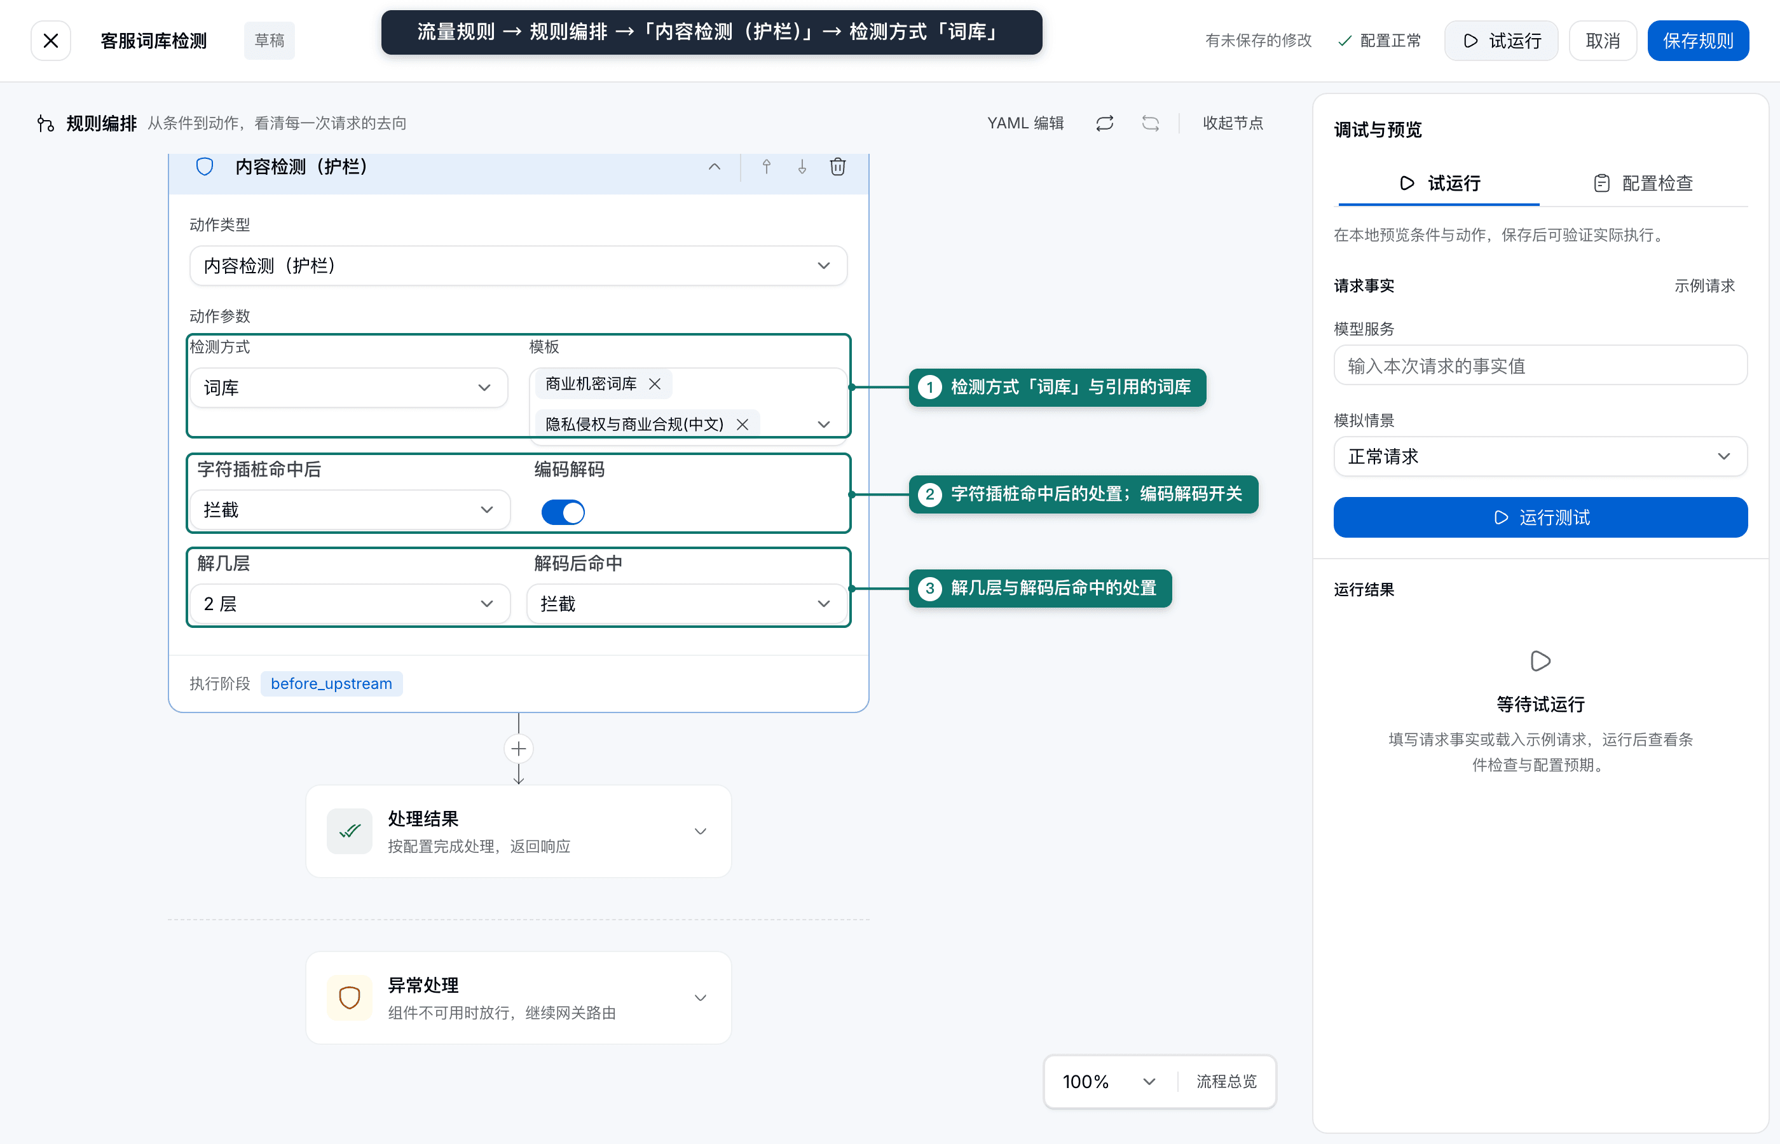1780x1144 pixels.
Task: Open the 解码后命中 dropdown
Action: [x=687, y=604]
